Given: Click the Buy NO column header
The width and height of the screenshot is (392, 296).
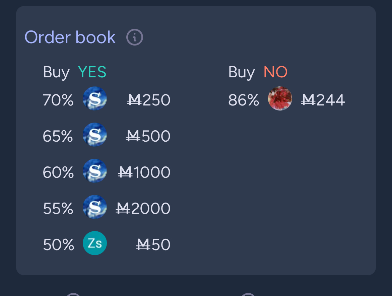Looking at the screenshot, I should coord(258,72).
